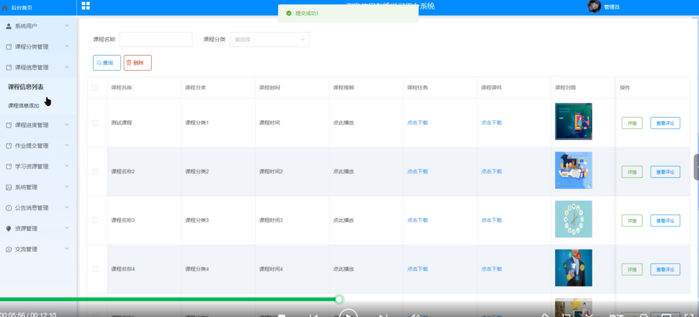
Task: Open the 课程信息列表 submenu item
Action: [26, 87]
